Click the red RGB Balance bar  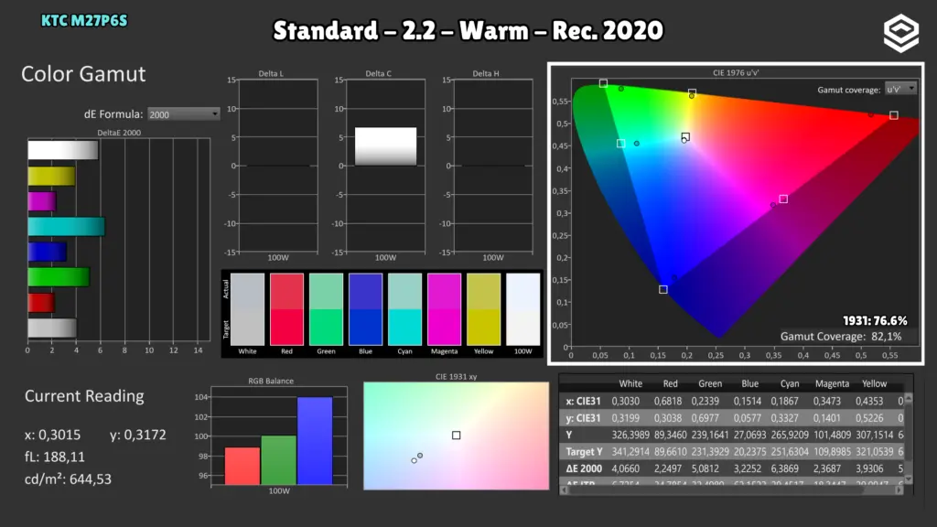tap(242, 466)
